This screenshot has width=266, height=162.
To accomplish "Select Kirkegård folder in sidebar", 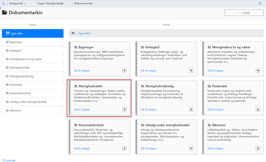I will pos(33,50).
